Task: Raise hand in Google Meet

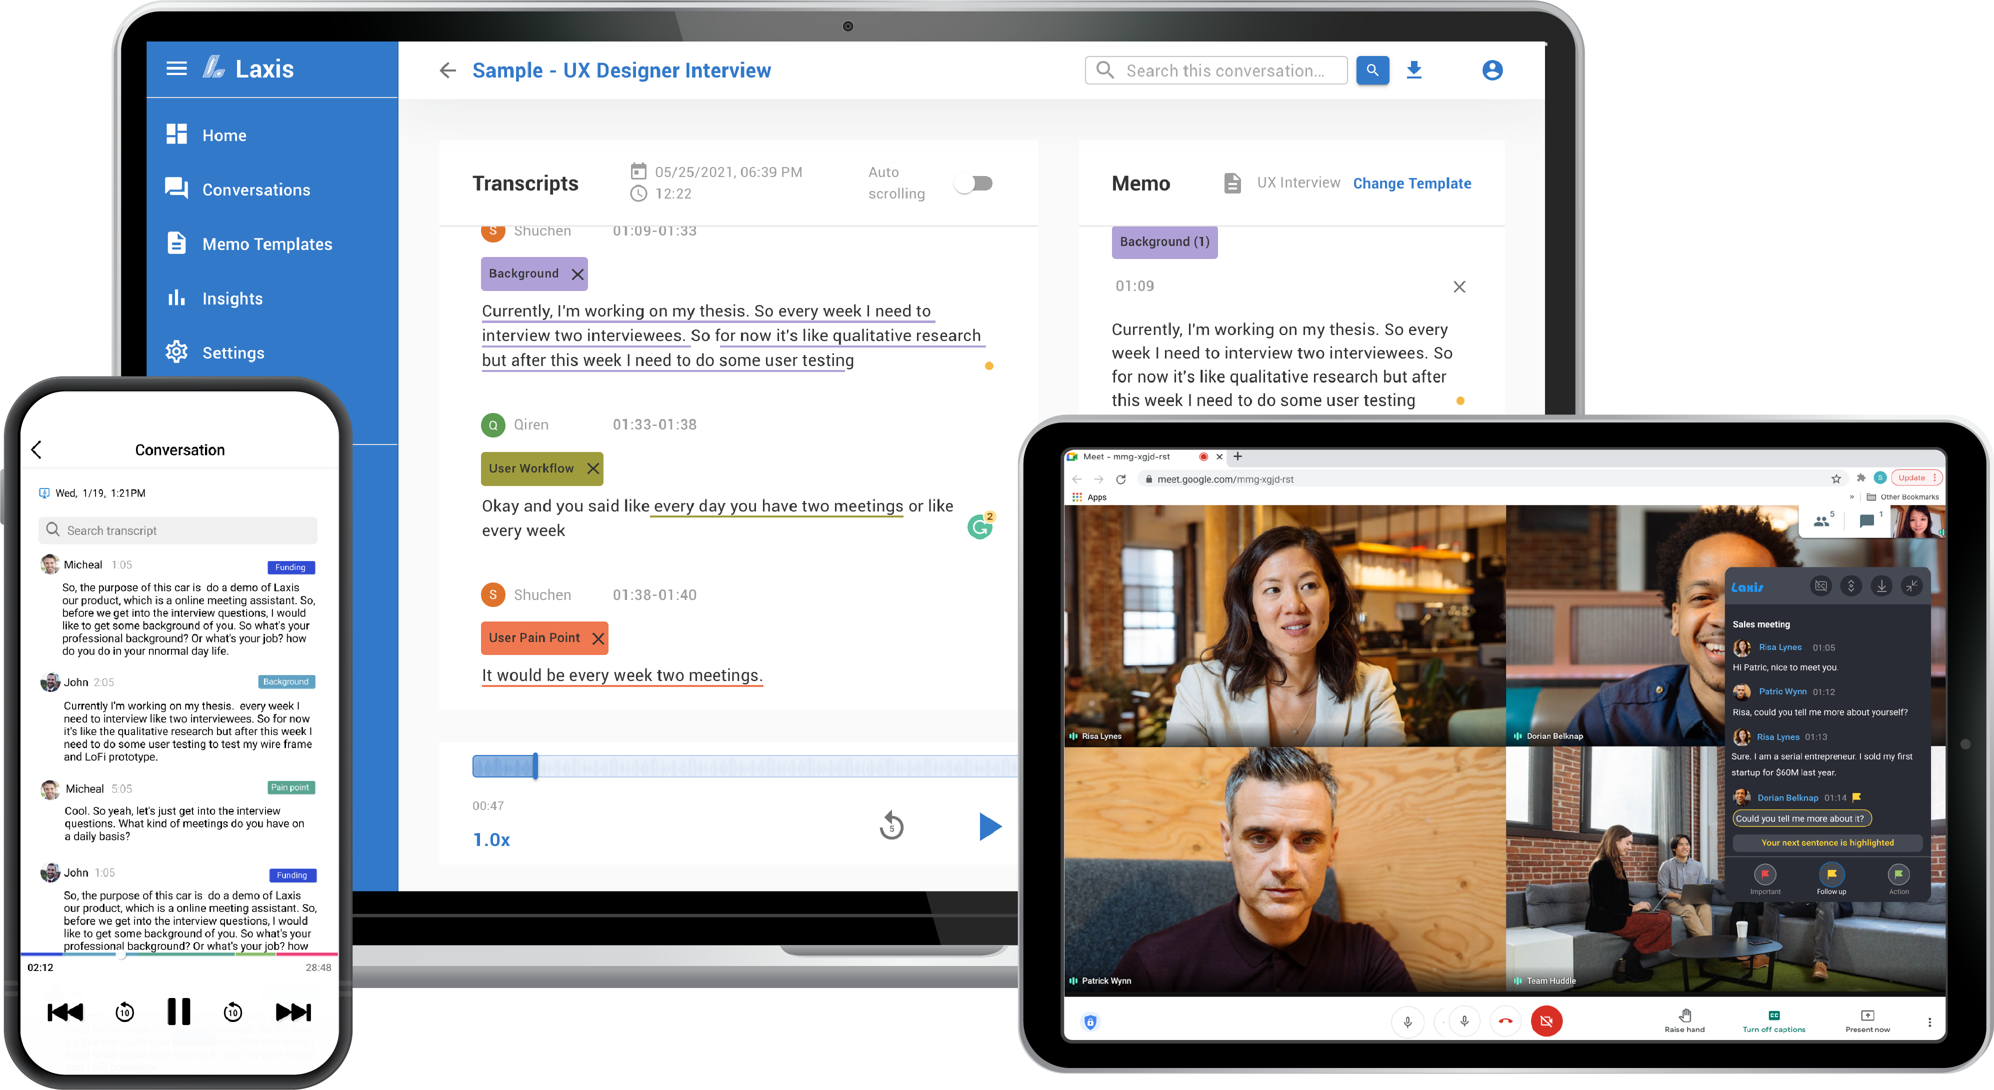Action: tap(1684, 1021)
